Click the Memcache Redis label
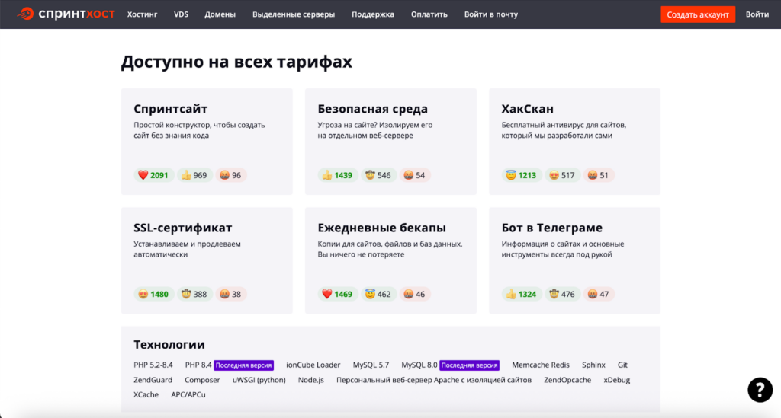781x418 pixels. tap(541, 365)
